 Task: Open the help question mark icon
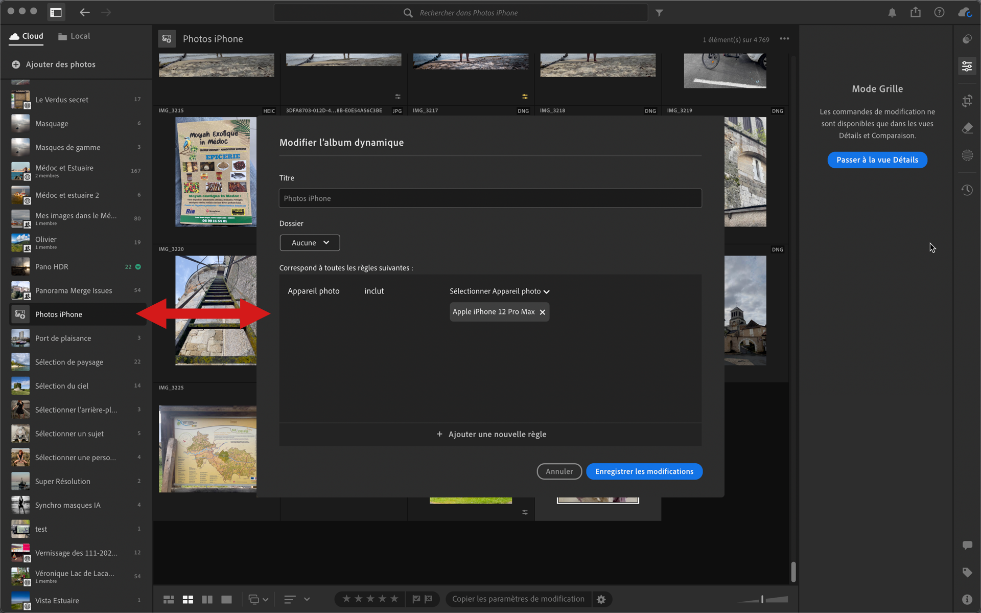click(x=939, y=12)
